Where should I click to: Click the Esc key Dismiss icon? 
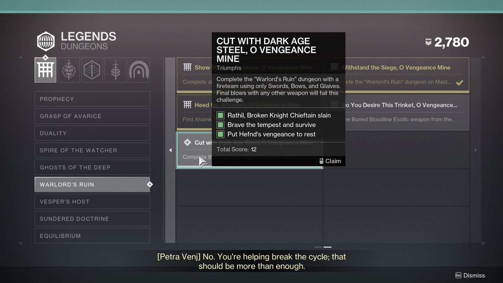tap(458, 275)
